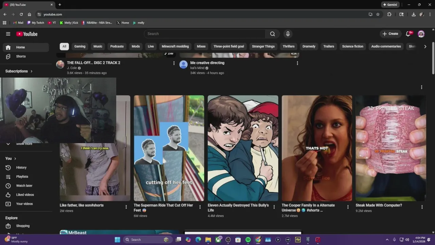The image size is (435, 245).
Task: Open the NBABite bookmark
Action: click(97, 23)
